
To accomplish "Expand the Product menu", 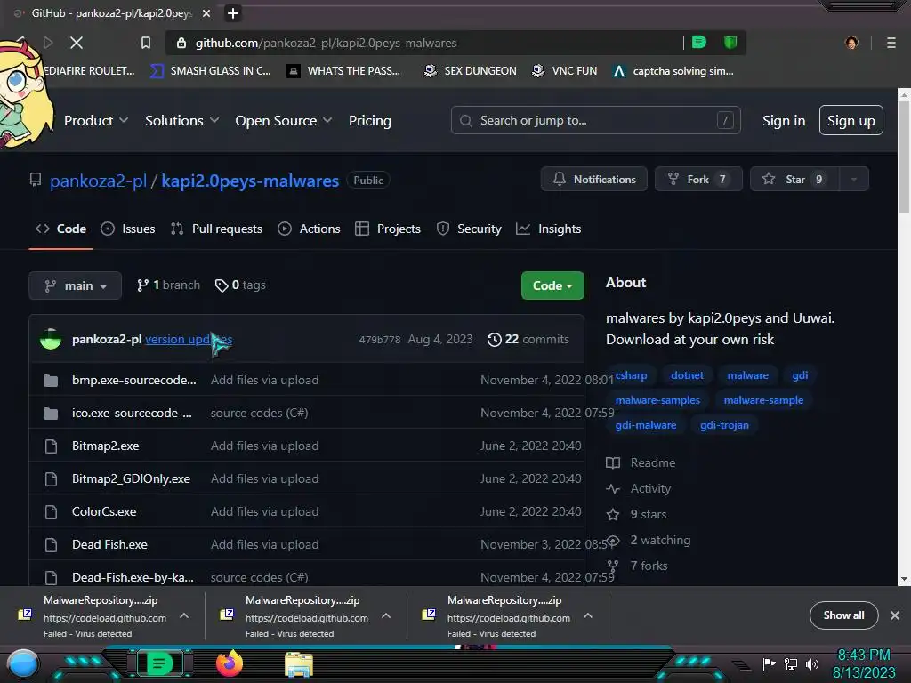I will (x=96, y=121).
